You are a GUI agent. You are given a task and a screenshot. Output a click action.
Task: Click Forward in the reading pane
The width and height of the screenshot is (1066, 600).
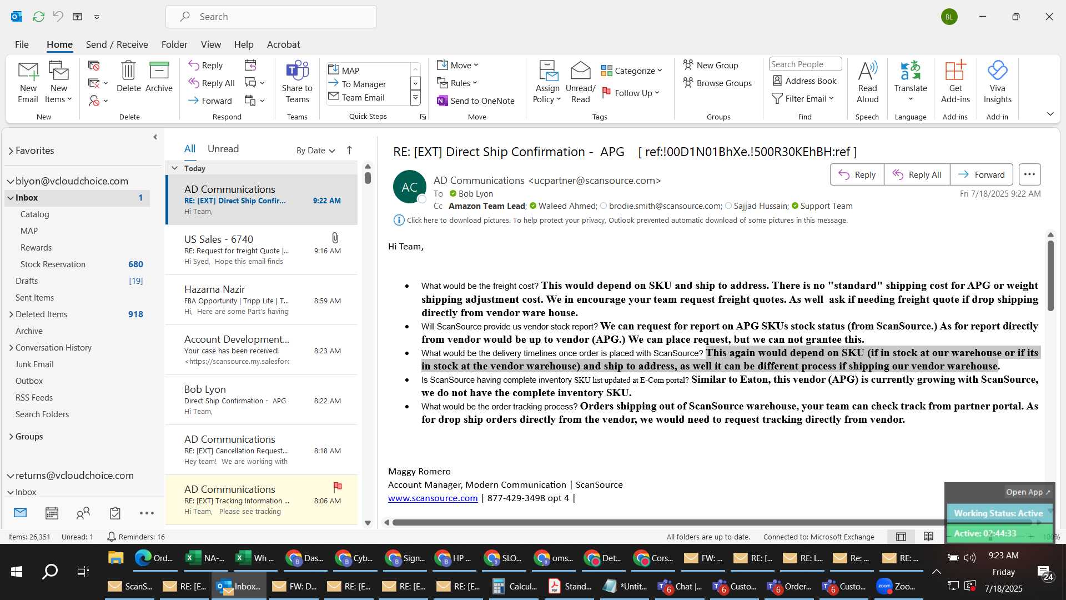(981, 174)
